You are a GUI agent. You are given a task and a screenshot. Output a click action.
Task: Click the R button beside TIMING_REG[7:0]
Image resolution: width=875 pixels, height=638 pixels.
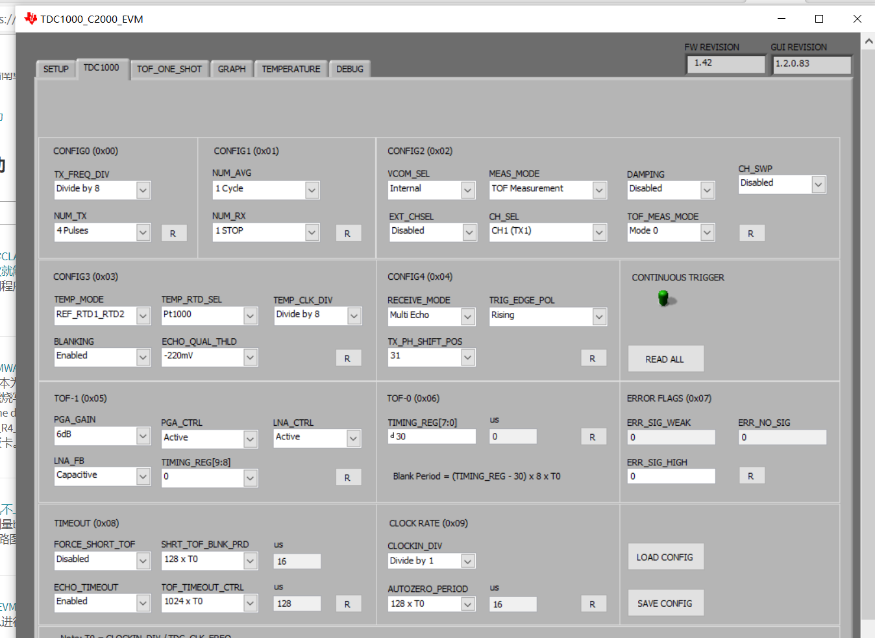[x=593, y=437]
